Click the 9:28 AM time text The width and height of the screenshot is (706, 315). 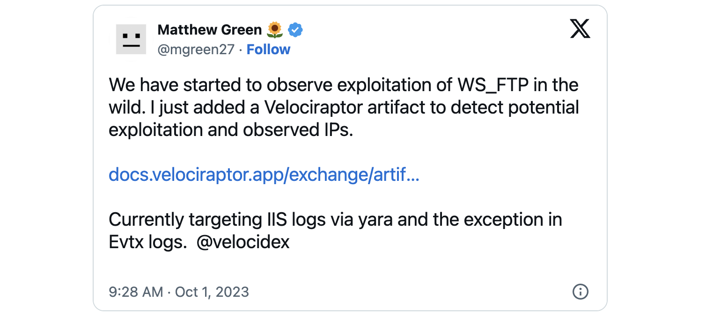[x=136, y=292]
